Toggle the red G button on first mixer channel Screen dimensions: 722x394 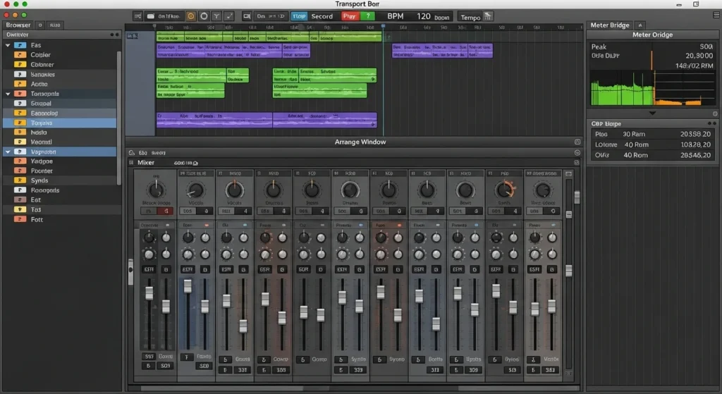(x=166, y=211)
